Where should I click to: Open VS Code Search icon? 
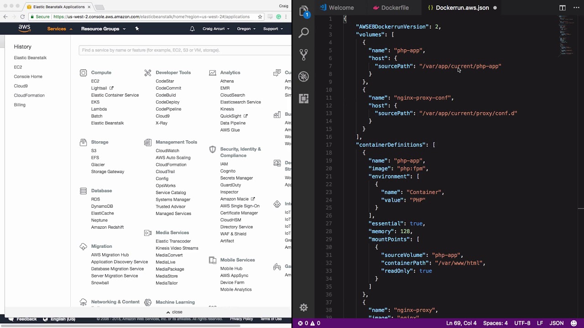pos(303,33)
